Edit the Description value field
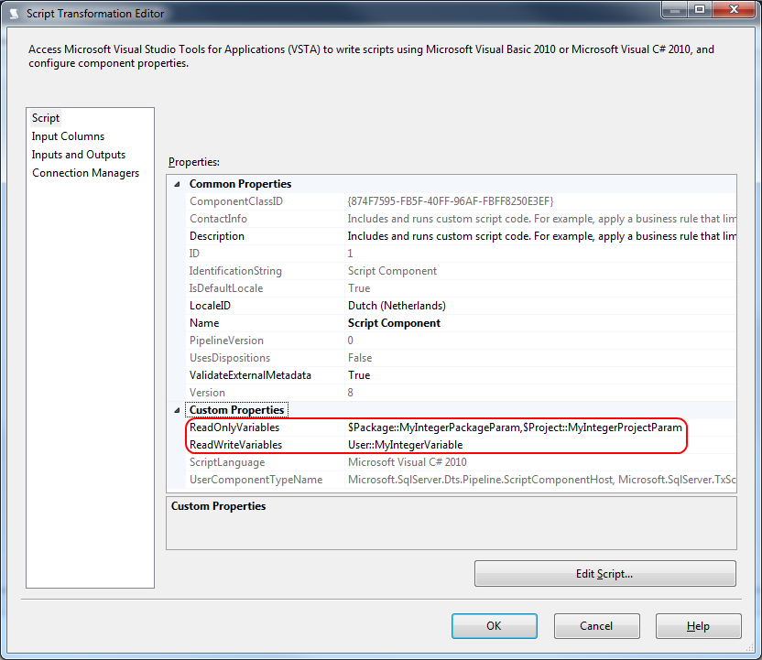The image size is (762, 660). (540, 236)
